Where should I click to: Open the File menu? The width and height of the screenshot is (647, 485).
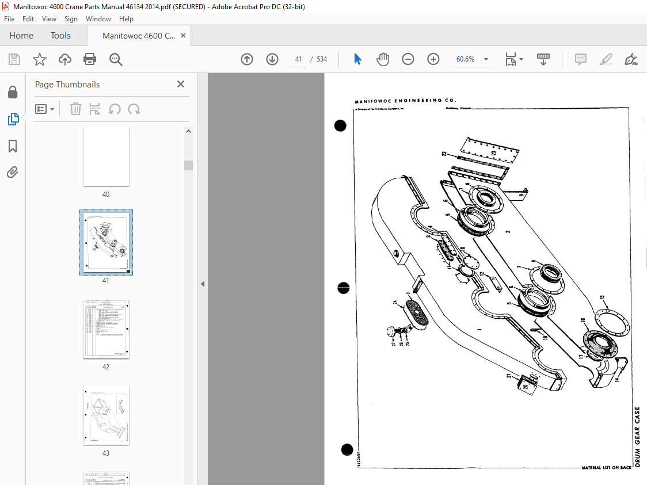click(9, 19)
